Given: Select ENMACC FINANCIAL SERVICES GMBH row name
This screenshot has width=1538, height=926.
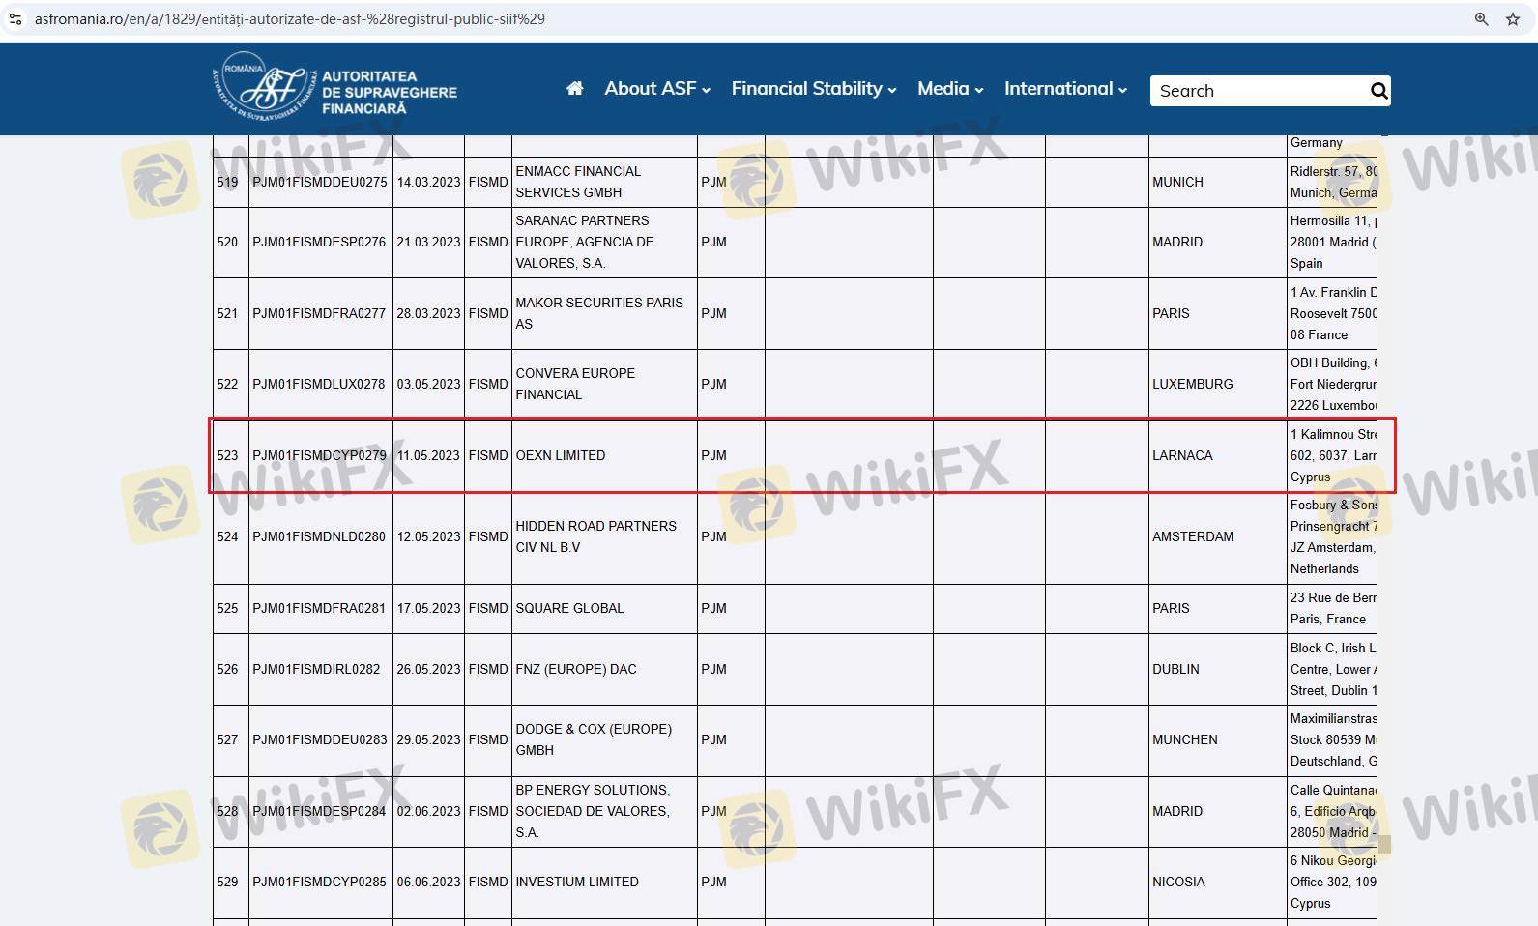Looking at the screenshot, I should [x=578, y=182].
